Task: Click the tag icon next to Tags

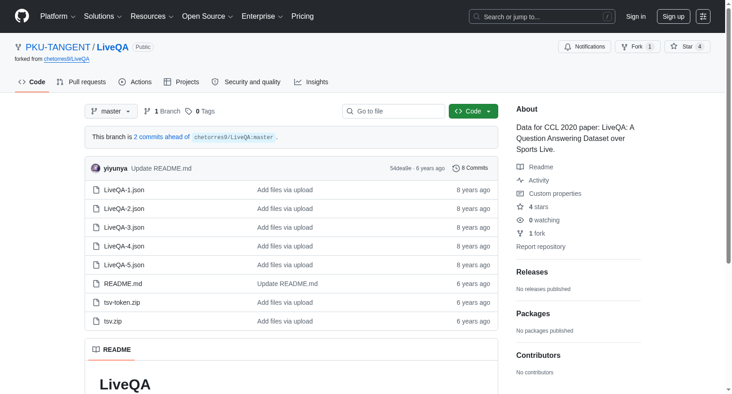Action: [188, 111]
